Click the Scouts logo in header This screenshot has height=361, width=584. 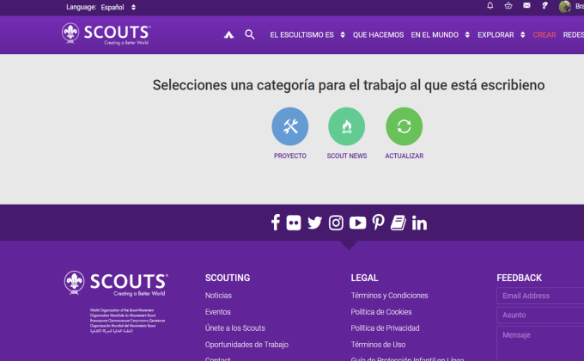[106, 34]
